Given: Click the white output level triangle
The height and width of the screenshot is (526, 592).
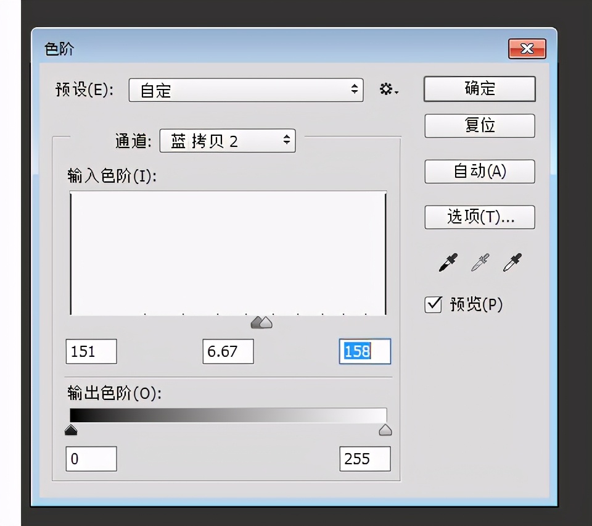Looking at the screenshot, I should tap(385, 430).
